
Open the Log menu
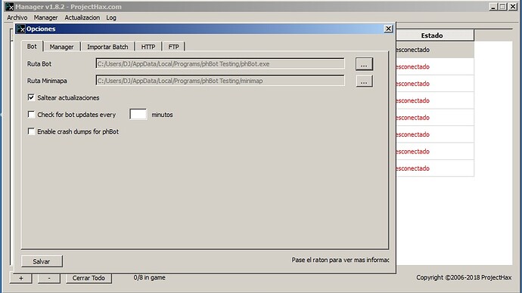(111, 17)
